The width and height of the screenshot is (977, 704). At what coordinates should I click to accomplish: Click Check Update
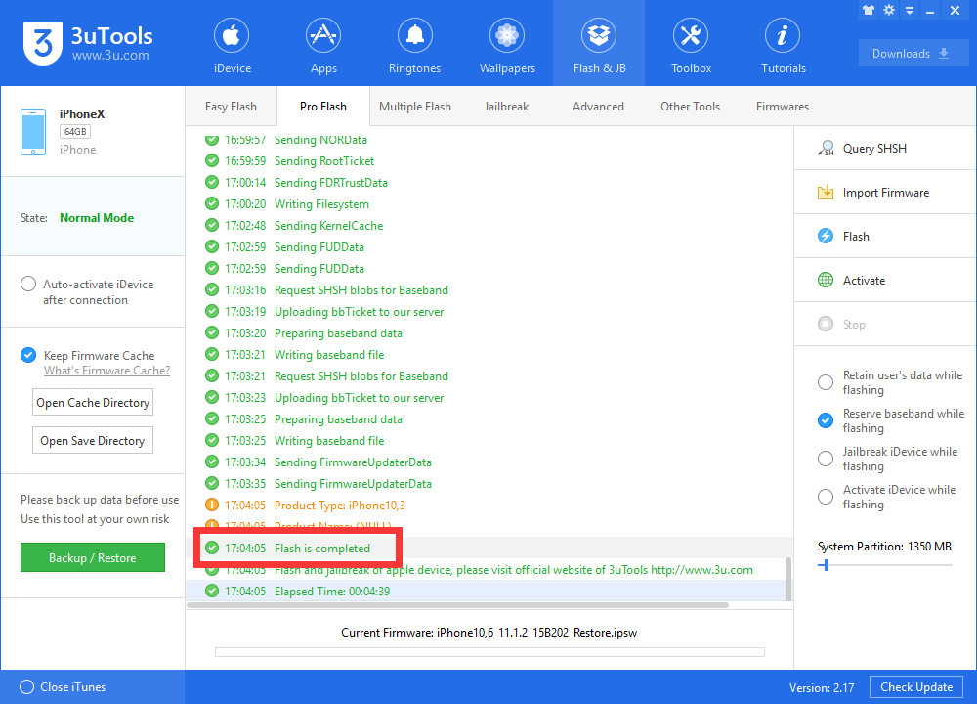tap(916, 687)
